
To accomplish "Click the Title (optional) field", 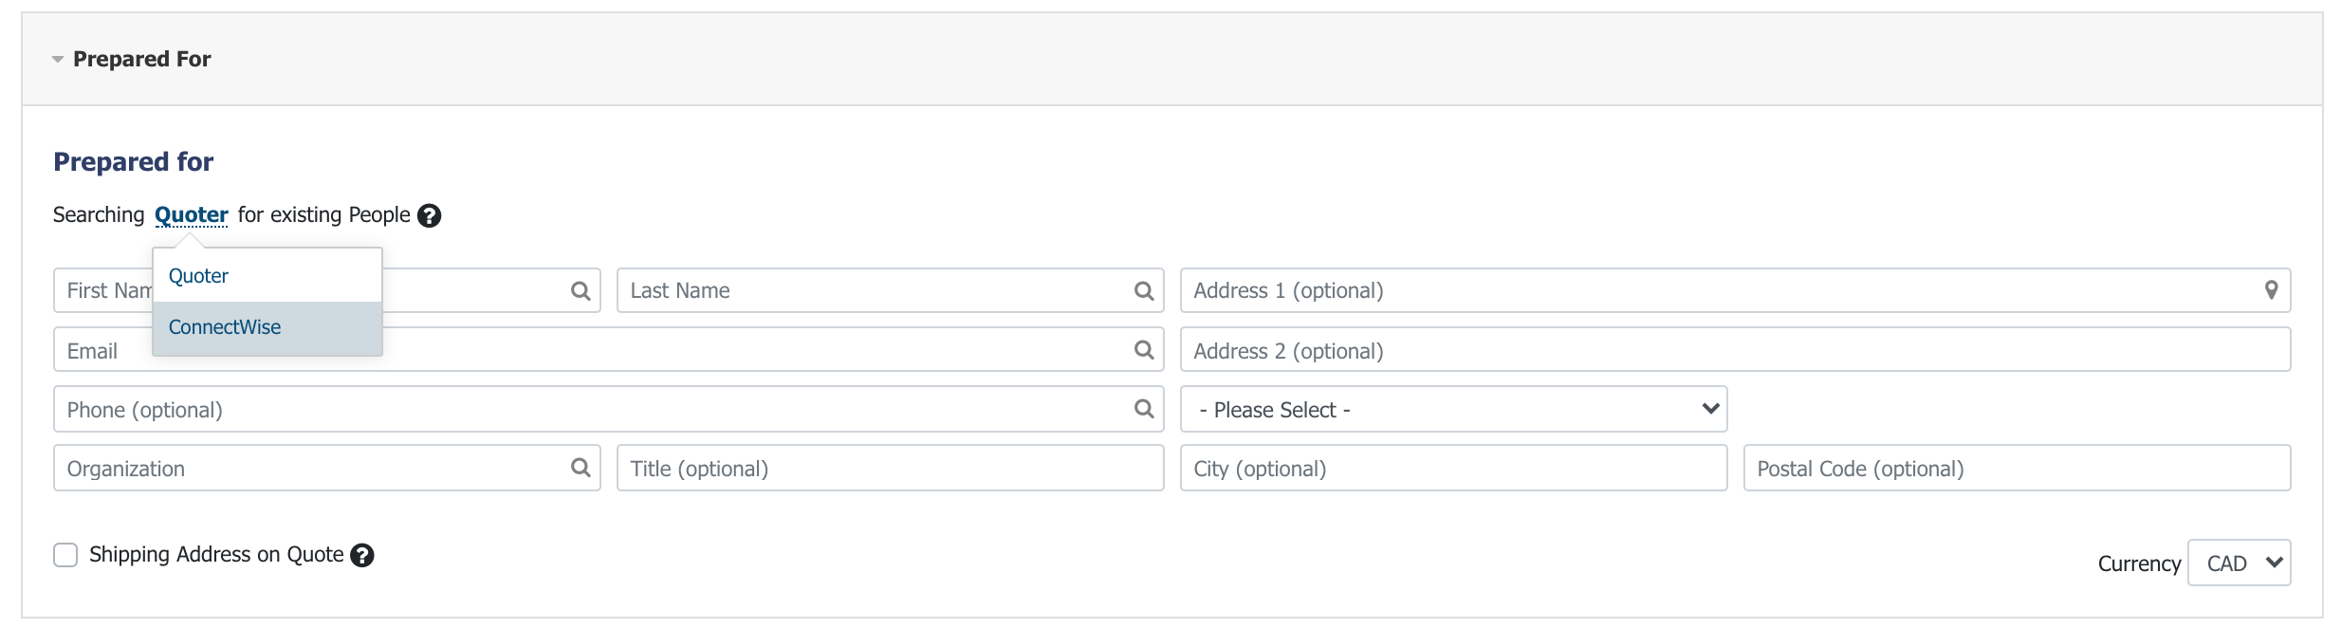I will click(x=890, y=468).
